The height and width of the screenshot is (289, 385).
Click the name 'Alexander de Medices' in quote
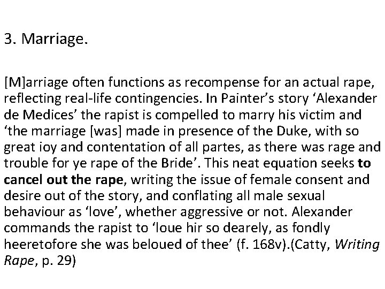190,107
